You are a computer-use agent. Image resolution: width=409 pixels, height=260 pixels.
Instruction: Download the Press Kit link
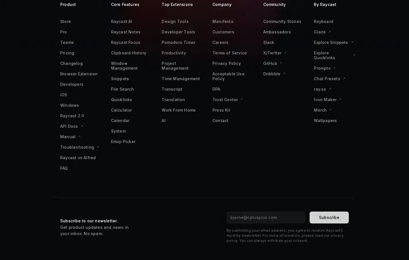coord(221,110)
